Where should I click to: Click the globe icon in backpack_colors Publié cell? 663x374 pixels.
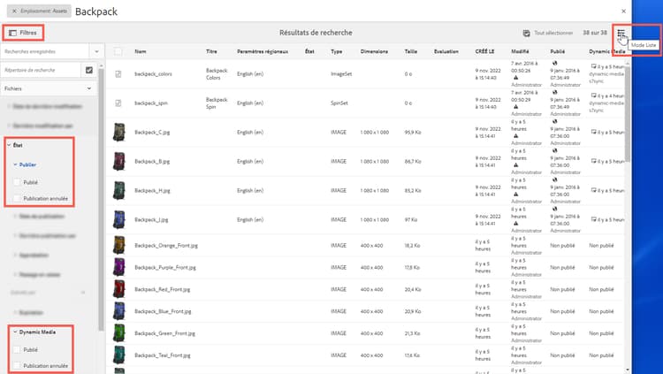point(555,64)
